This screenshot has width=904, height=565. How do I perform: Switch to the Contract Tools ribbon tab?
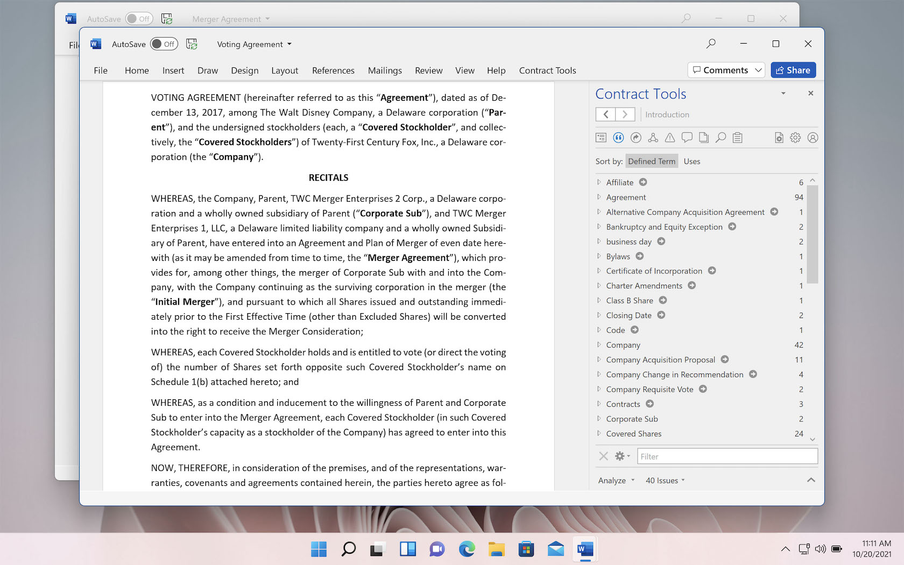point(547,70)
